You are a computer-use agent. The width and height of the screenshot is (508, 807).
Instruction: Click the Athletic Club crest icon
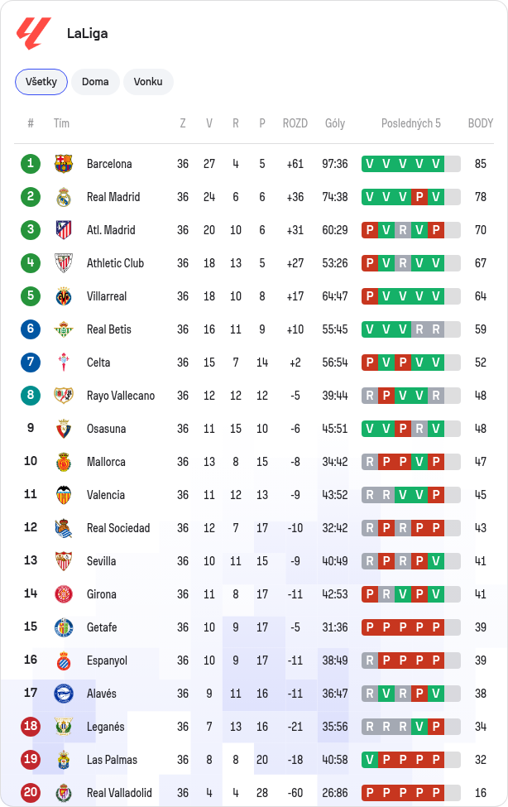[x=64, y=263]
